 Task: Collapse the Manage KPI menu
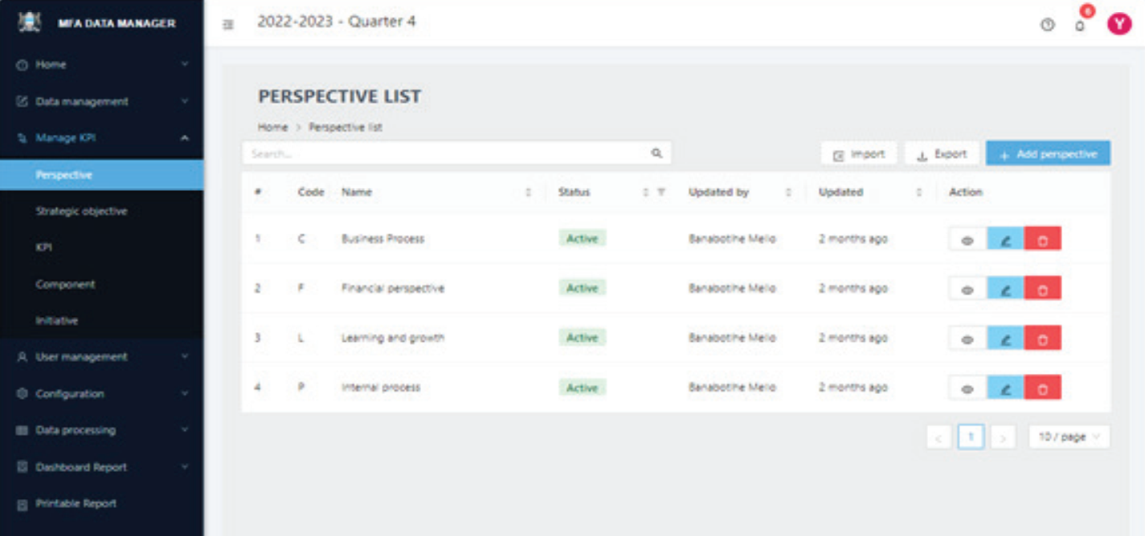coord(102,138)
